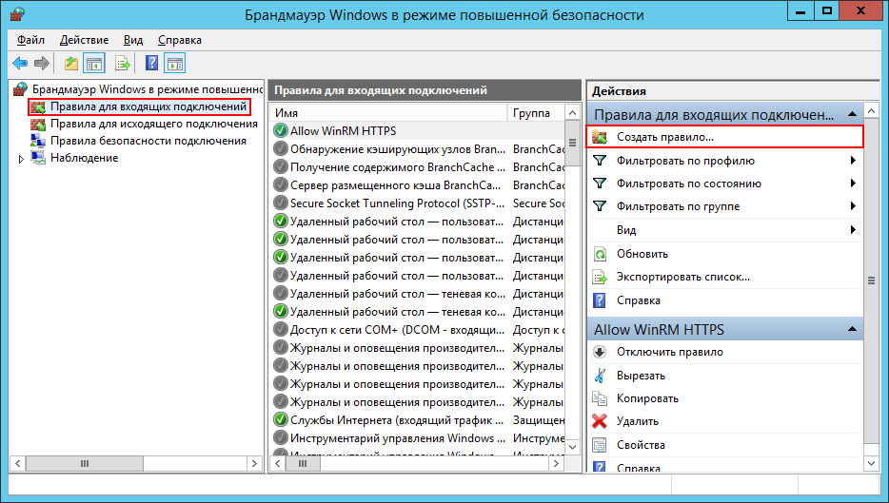Click Отключить правило action

[669, 352]
